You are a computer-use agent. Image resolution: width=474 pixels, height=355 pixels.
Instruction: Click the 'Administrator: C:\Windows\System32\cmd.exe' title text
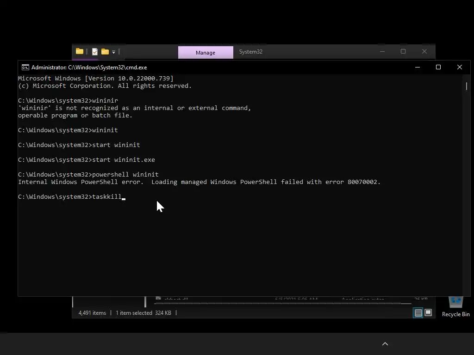click(x=89, y=67)
